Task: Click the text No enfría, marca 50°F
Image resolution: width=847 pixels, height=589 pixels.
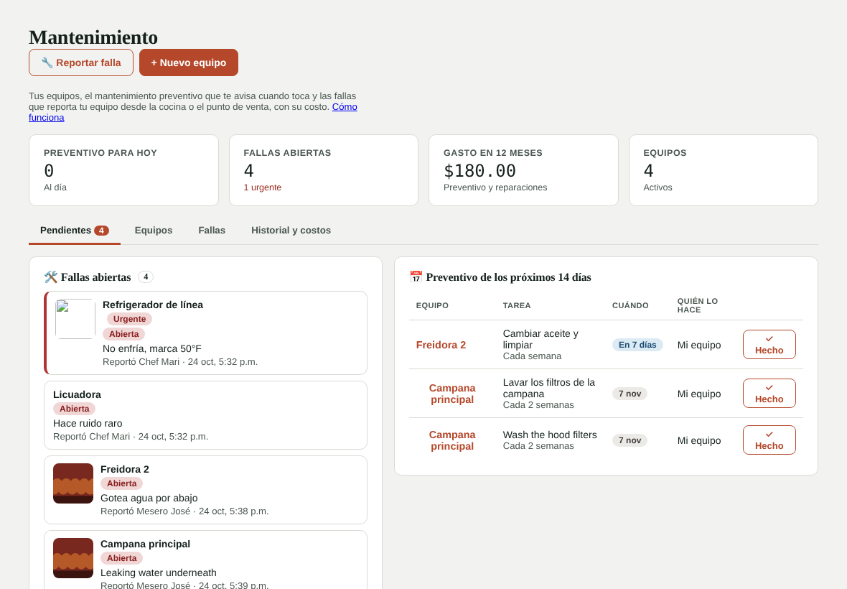Action: coord(151,348)
